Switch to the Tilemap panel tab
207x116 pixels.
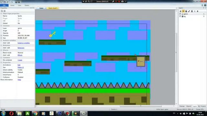point(182,106)
